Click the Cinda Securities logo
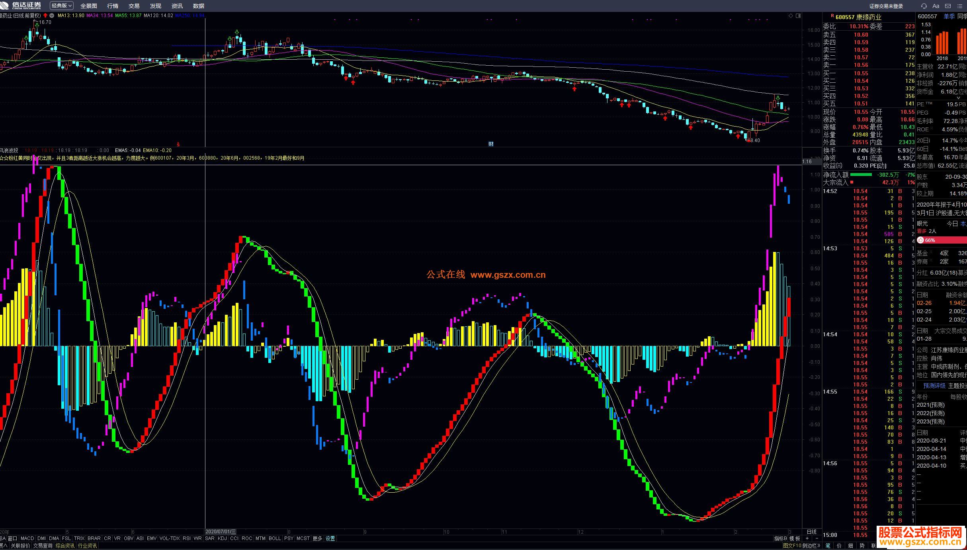This screenshot has height=550, width=967. 21,5
